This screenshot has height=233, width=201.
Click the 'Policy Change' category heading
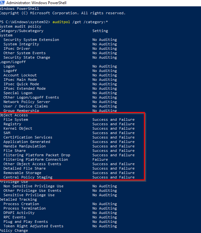tap(14, 231)
